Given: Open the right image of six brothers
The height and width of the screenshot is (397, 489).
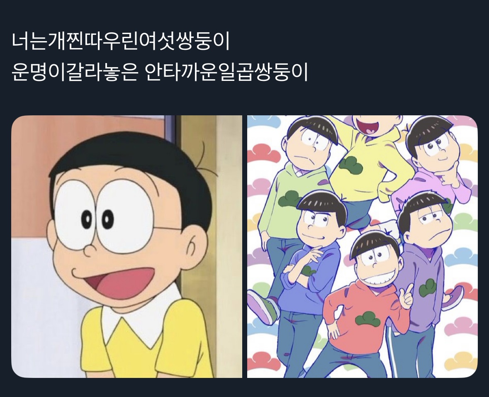Looking at the screenshot, I should point(362,246).
